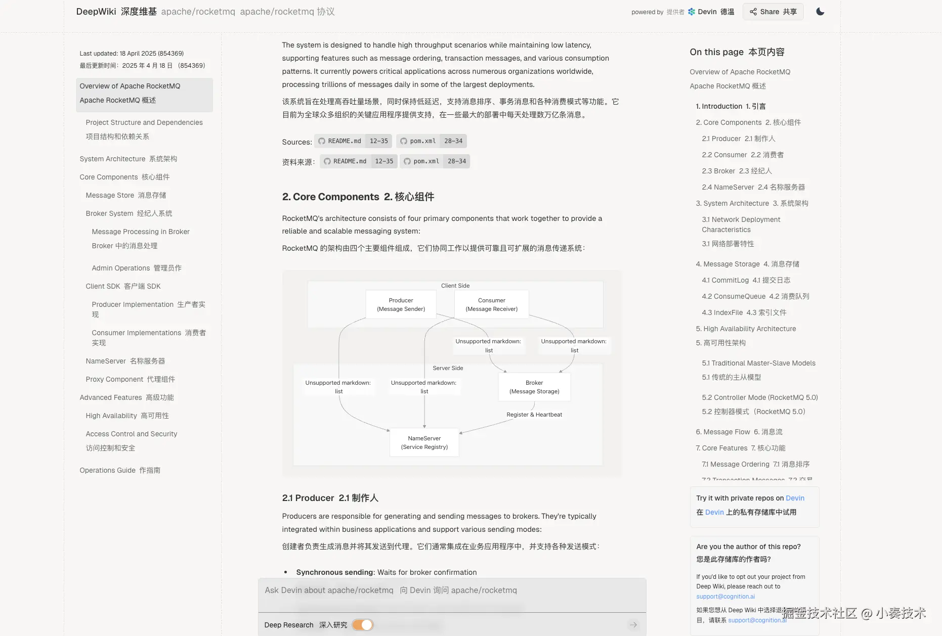This screenshot has height=636, width=942.
Task: Jump to 4.3 IndexFile in outline
Action: click(x=744, y=312)
